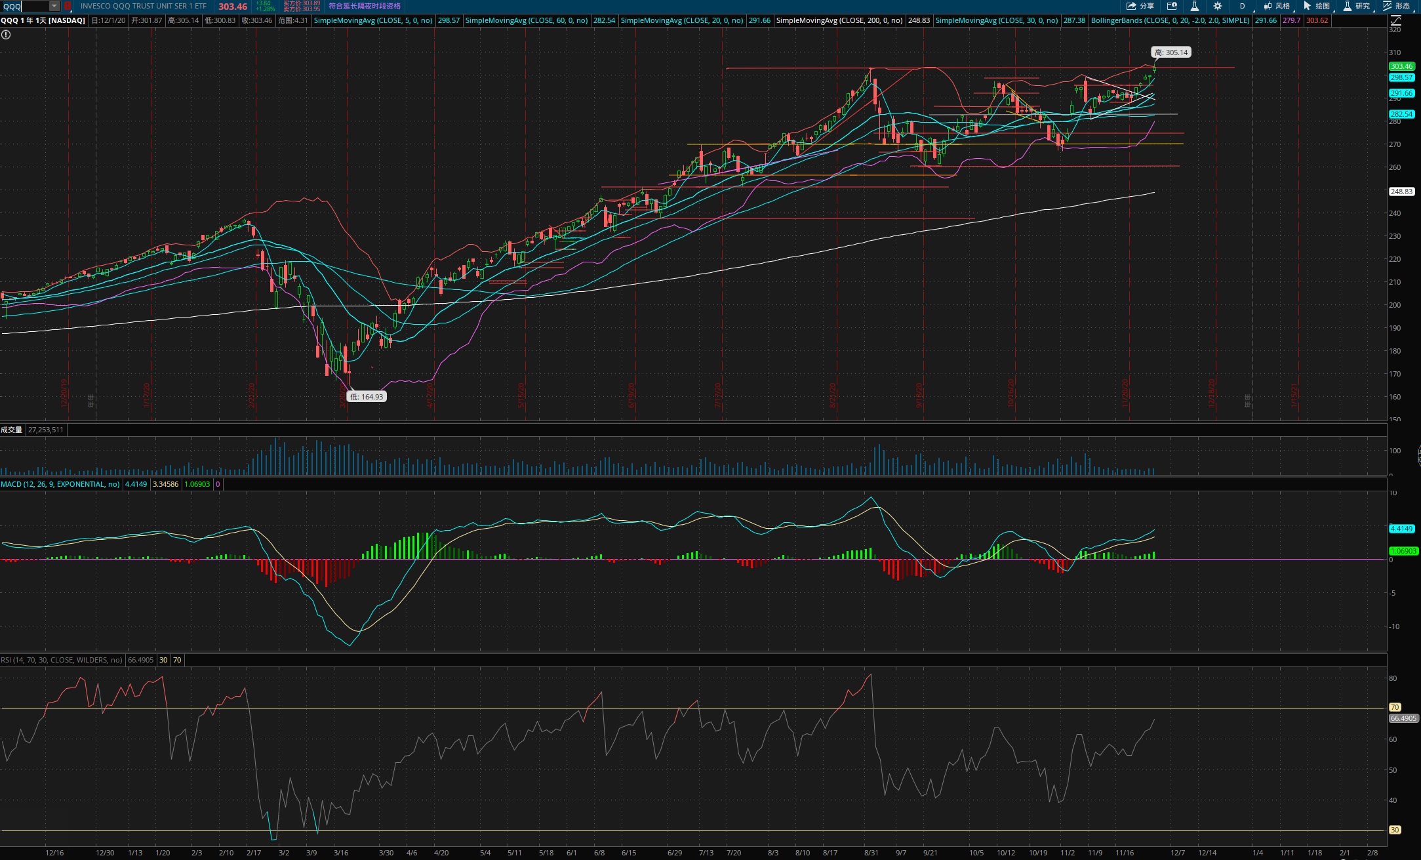Viewport: 1421px width, 860px height.
Task: Click the 11/16 date on time axis
Action: pos(1125,853)
